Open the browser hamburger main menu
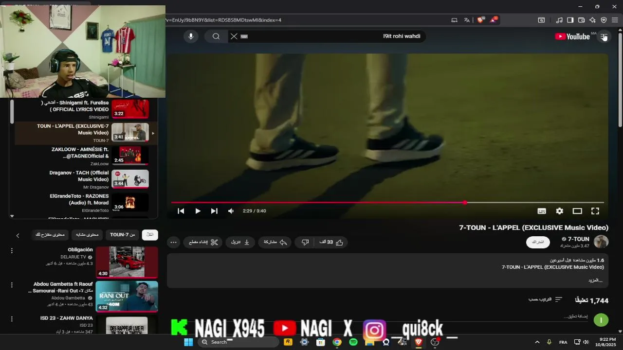The width and height of the screenshot is (623, 350). [615, 20]
